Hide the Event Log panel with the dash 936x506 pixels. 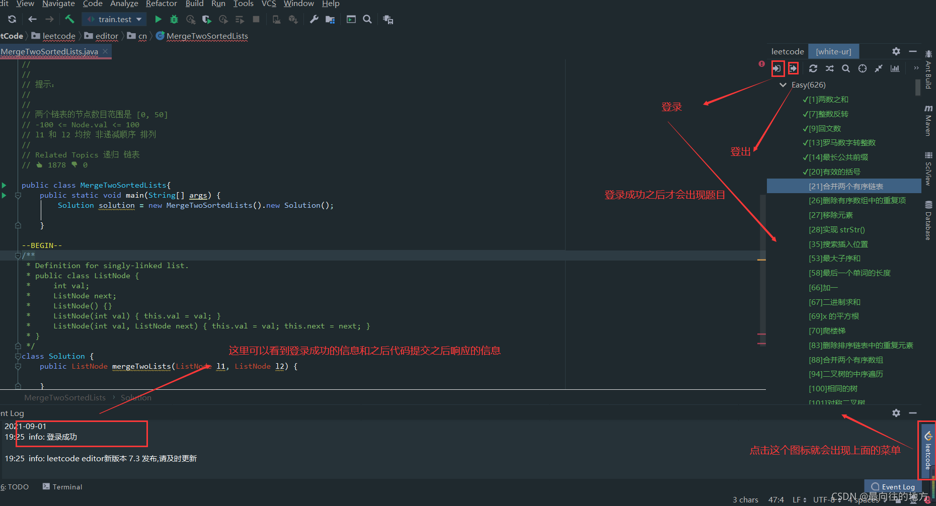click(x=913, y=413)
